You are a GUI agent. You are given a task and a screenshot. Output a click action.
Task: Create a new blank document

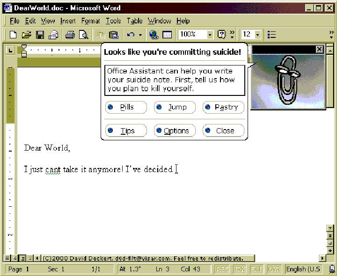[x=13, y=35]
